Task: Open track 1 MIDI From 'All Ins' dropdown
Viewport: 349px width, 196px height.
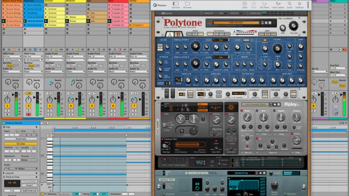Action: tap(12, 56)
